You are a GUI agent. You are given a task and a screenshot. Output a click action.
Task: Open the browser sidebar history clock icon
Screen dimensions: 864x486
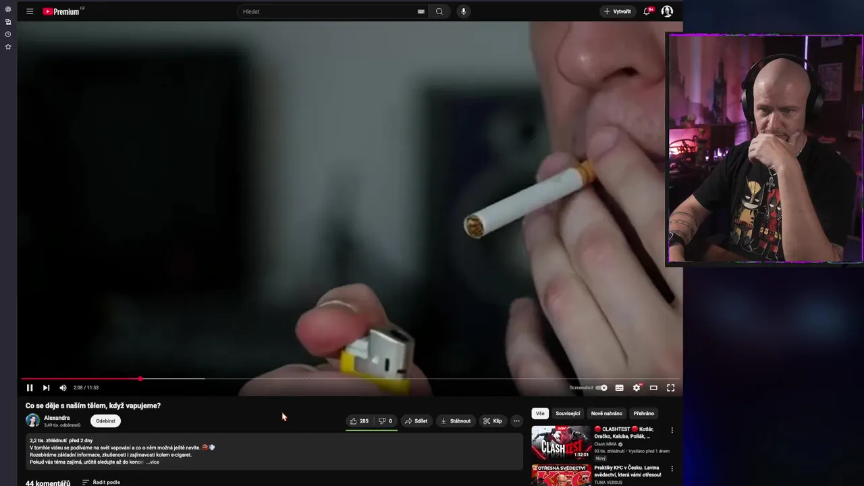8,34
